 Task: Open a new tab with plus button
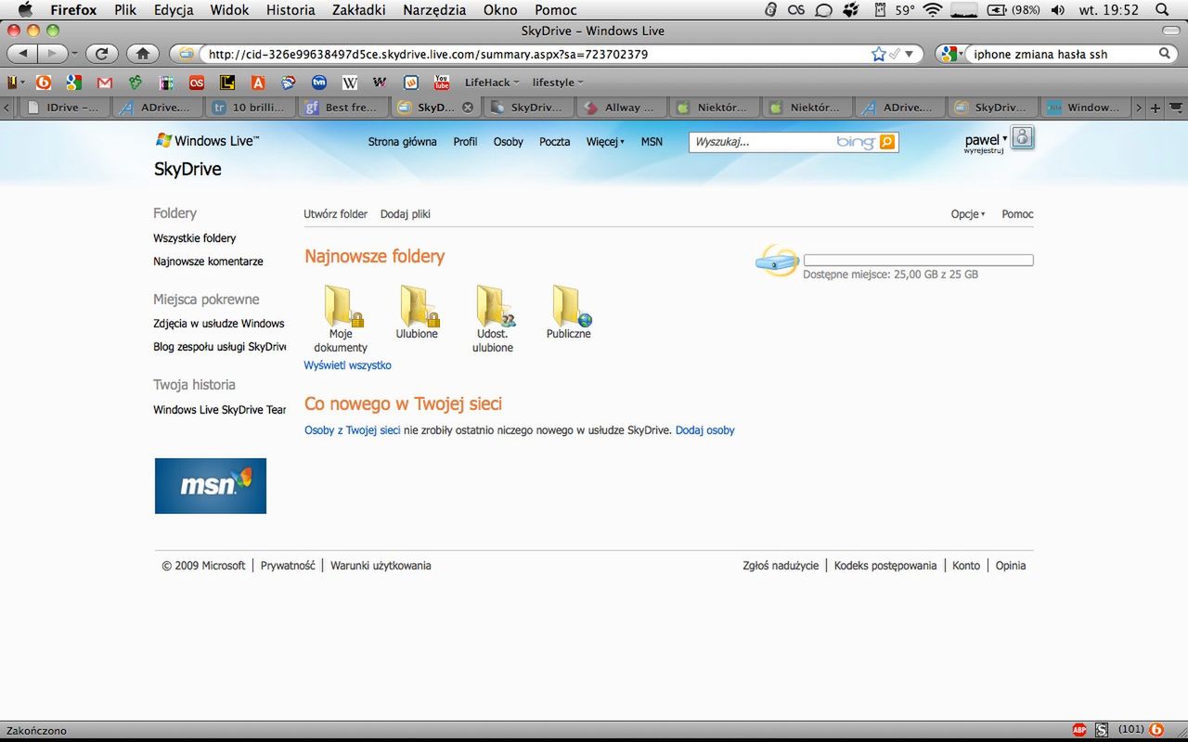coord(1156,108)
